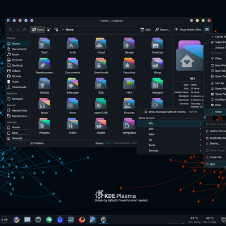This screenshot has width=226, height=226.
Task: Expand the View submenu
Action: pyautogui.click(x=170, y=134)
